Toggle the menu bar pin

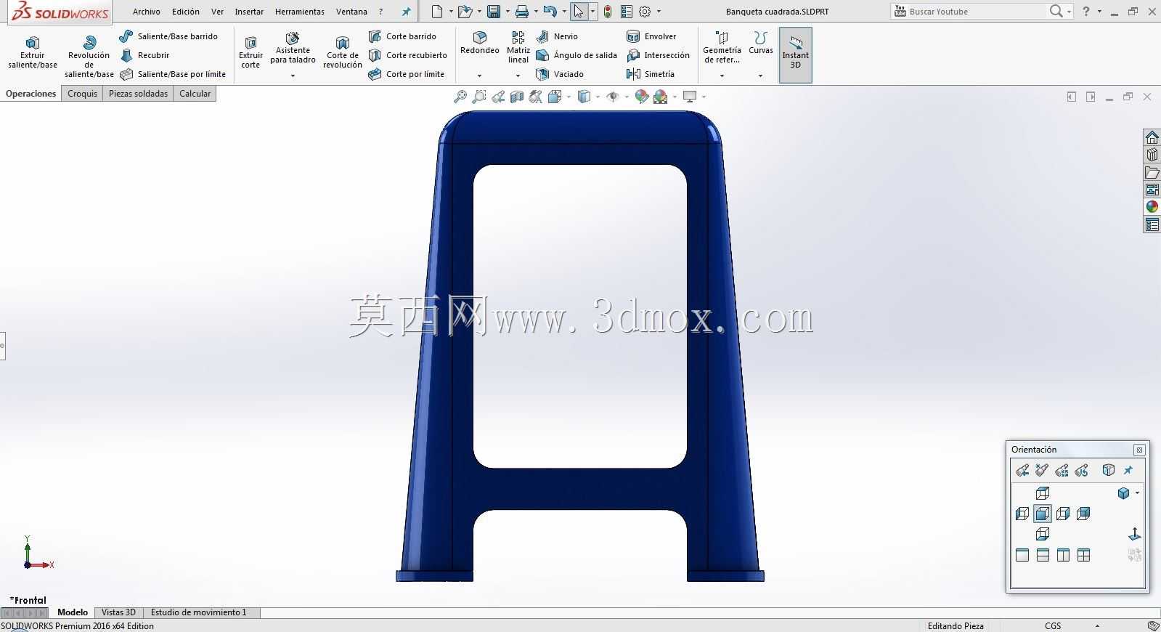point(406,12)
